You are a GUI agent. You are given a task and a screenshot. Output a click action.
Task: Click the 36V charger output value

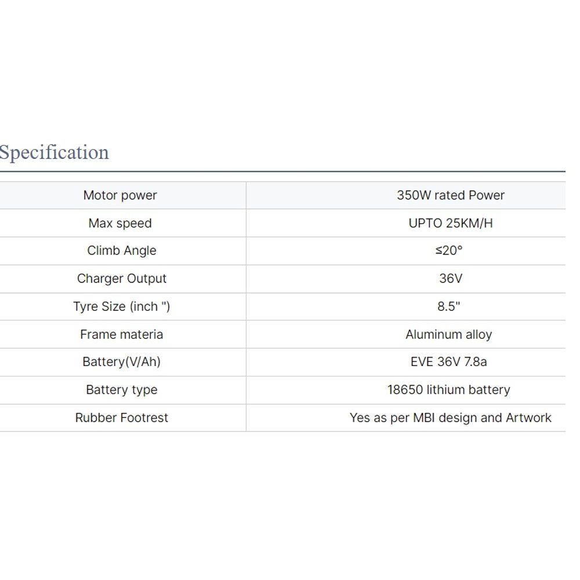450,278
